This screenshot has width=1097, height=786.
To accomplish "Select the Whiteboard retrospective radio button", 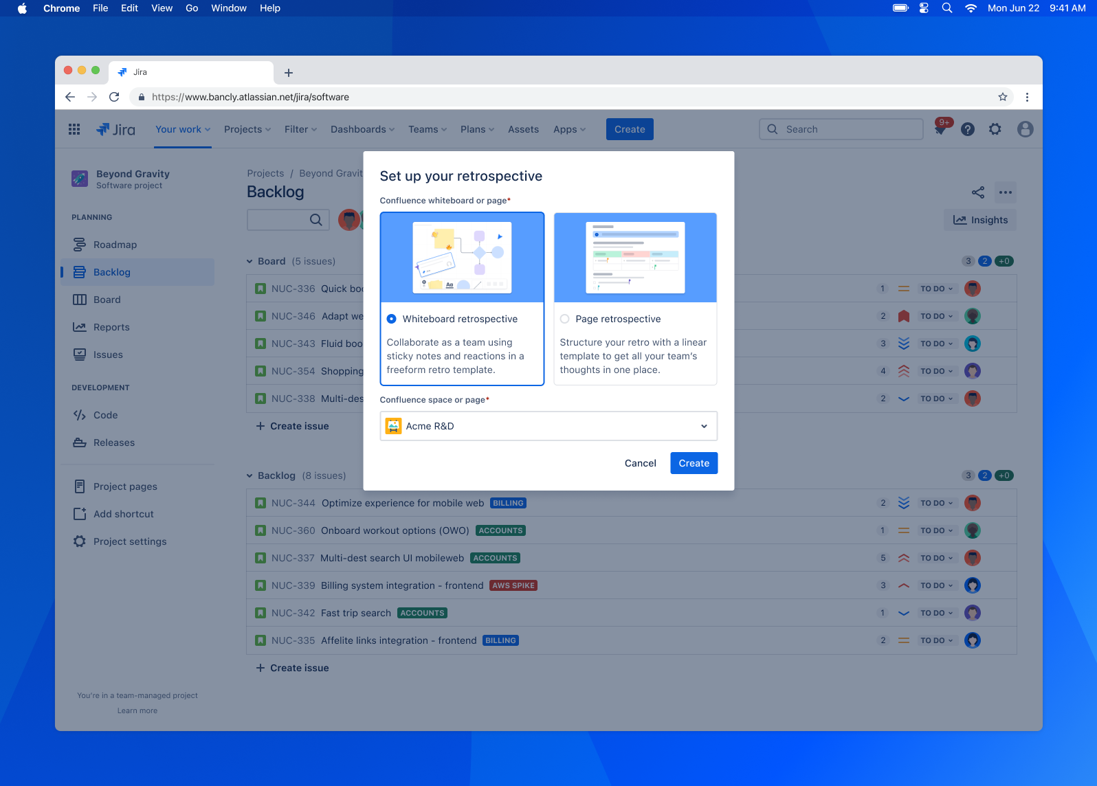I will (392, 319).
